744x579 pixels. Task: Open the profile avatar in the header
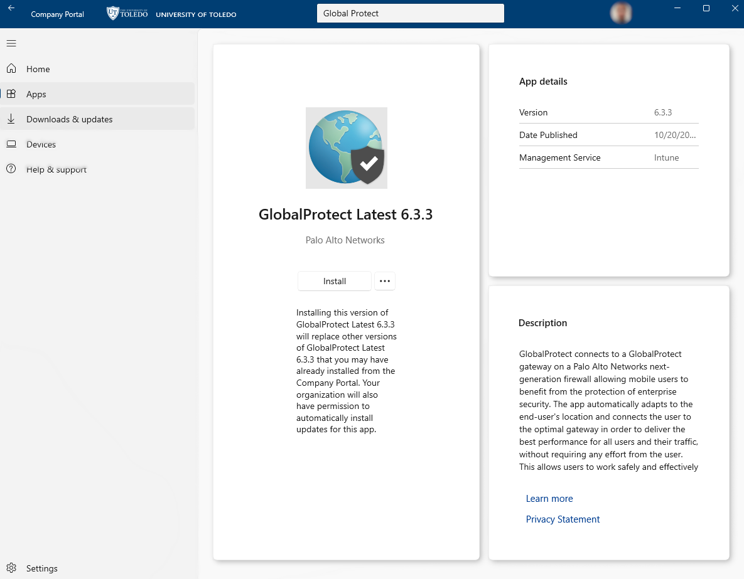621,13
